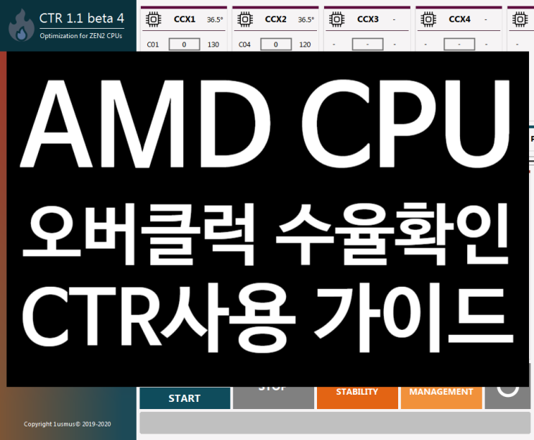Click the START button

click(185, 398)
